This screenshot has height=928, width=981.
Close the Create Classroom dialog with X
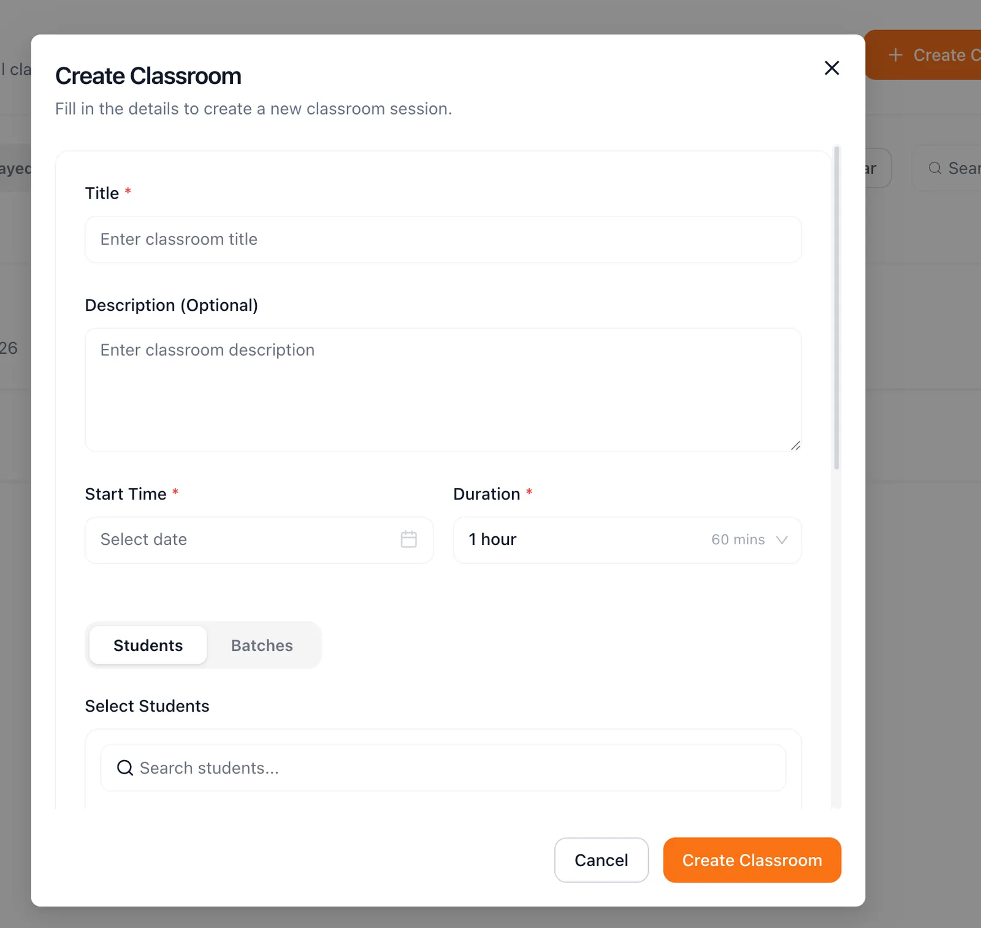[x=831, y=68]
